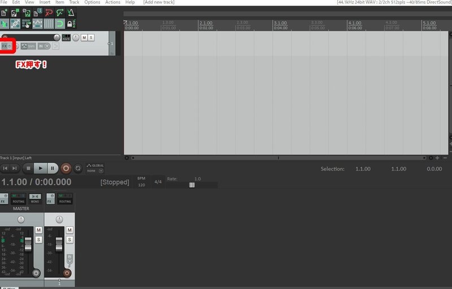Toggle the grid lines toolbar icon
Viewport: 452px width, 289px height.
[x=49, y=24]
